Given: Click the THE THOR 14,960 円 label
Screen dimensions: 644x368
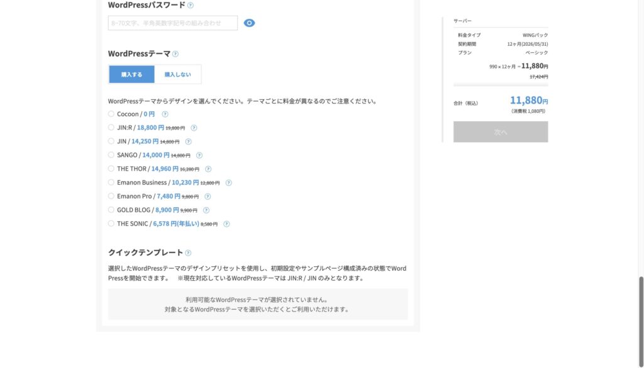Looking at the screenshot, I should [148, 169].
